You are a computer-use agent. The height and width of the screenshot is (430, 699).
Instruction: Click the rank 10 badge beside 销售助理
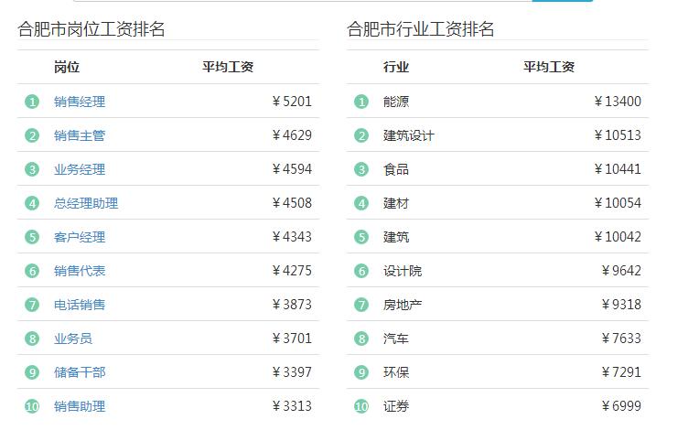click(32, 406)
